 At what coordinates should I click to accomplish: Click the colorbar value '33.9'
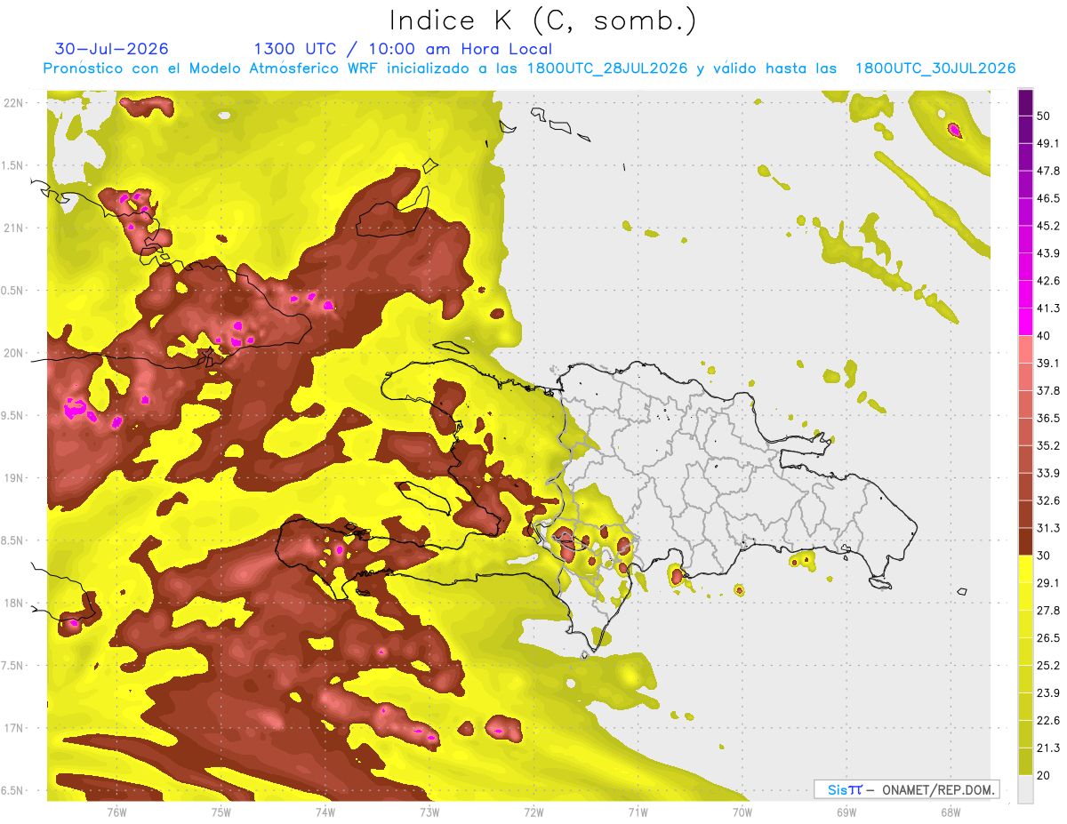point(1047,473)
